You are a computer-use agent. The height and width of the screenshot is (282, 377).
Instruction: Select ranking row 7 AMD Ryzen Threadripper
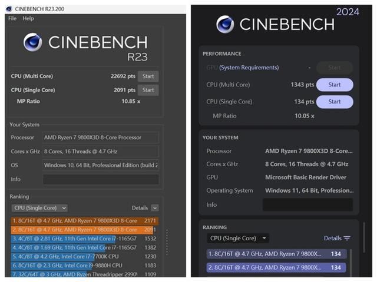point(85,274)
